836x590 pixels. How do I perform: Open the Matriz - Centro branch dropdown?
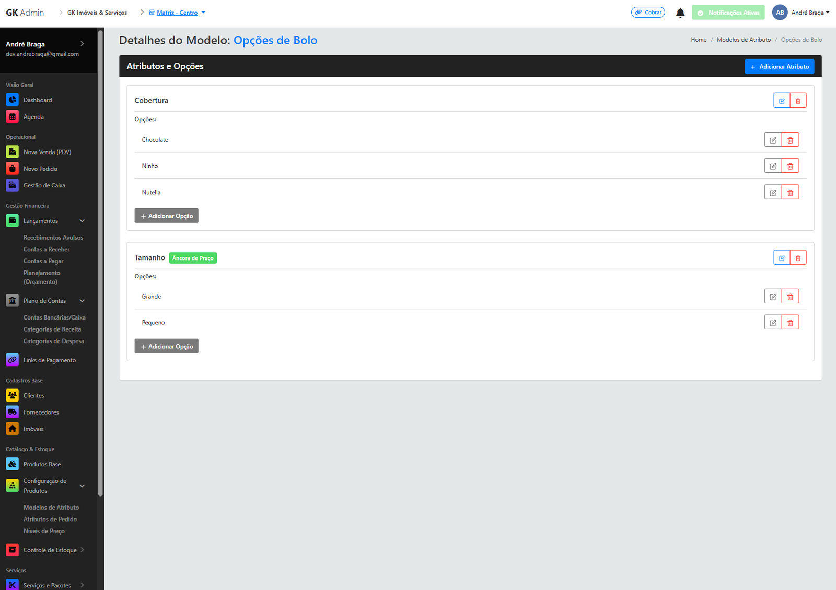[x=177, y=13]
